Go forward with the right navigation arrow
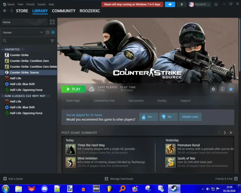Image resolution: width=241 pixels, height=193 pixels. pyautogui.click(x=11, y=11)
